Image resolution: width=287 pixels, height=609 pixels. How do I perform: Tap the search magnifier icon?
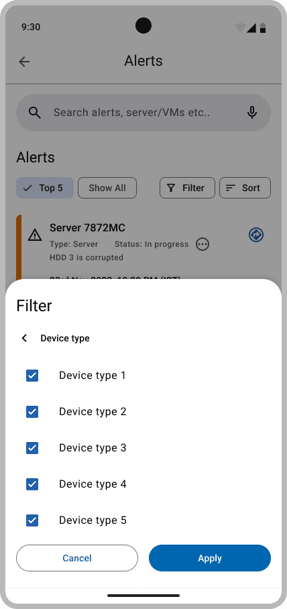[x=35, y=113]
